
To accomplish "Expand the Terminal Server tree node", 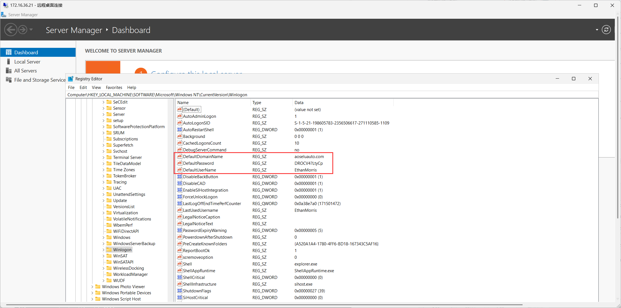I will point(103,157).
